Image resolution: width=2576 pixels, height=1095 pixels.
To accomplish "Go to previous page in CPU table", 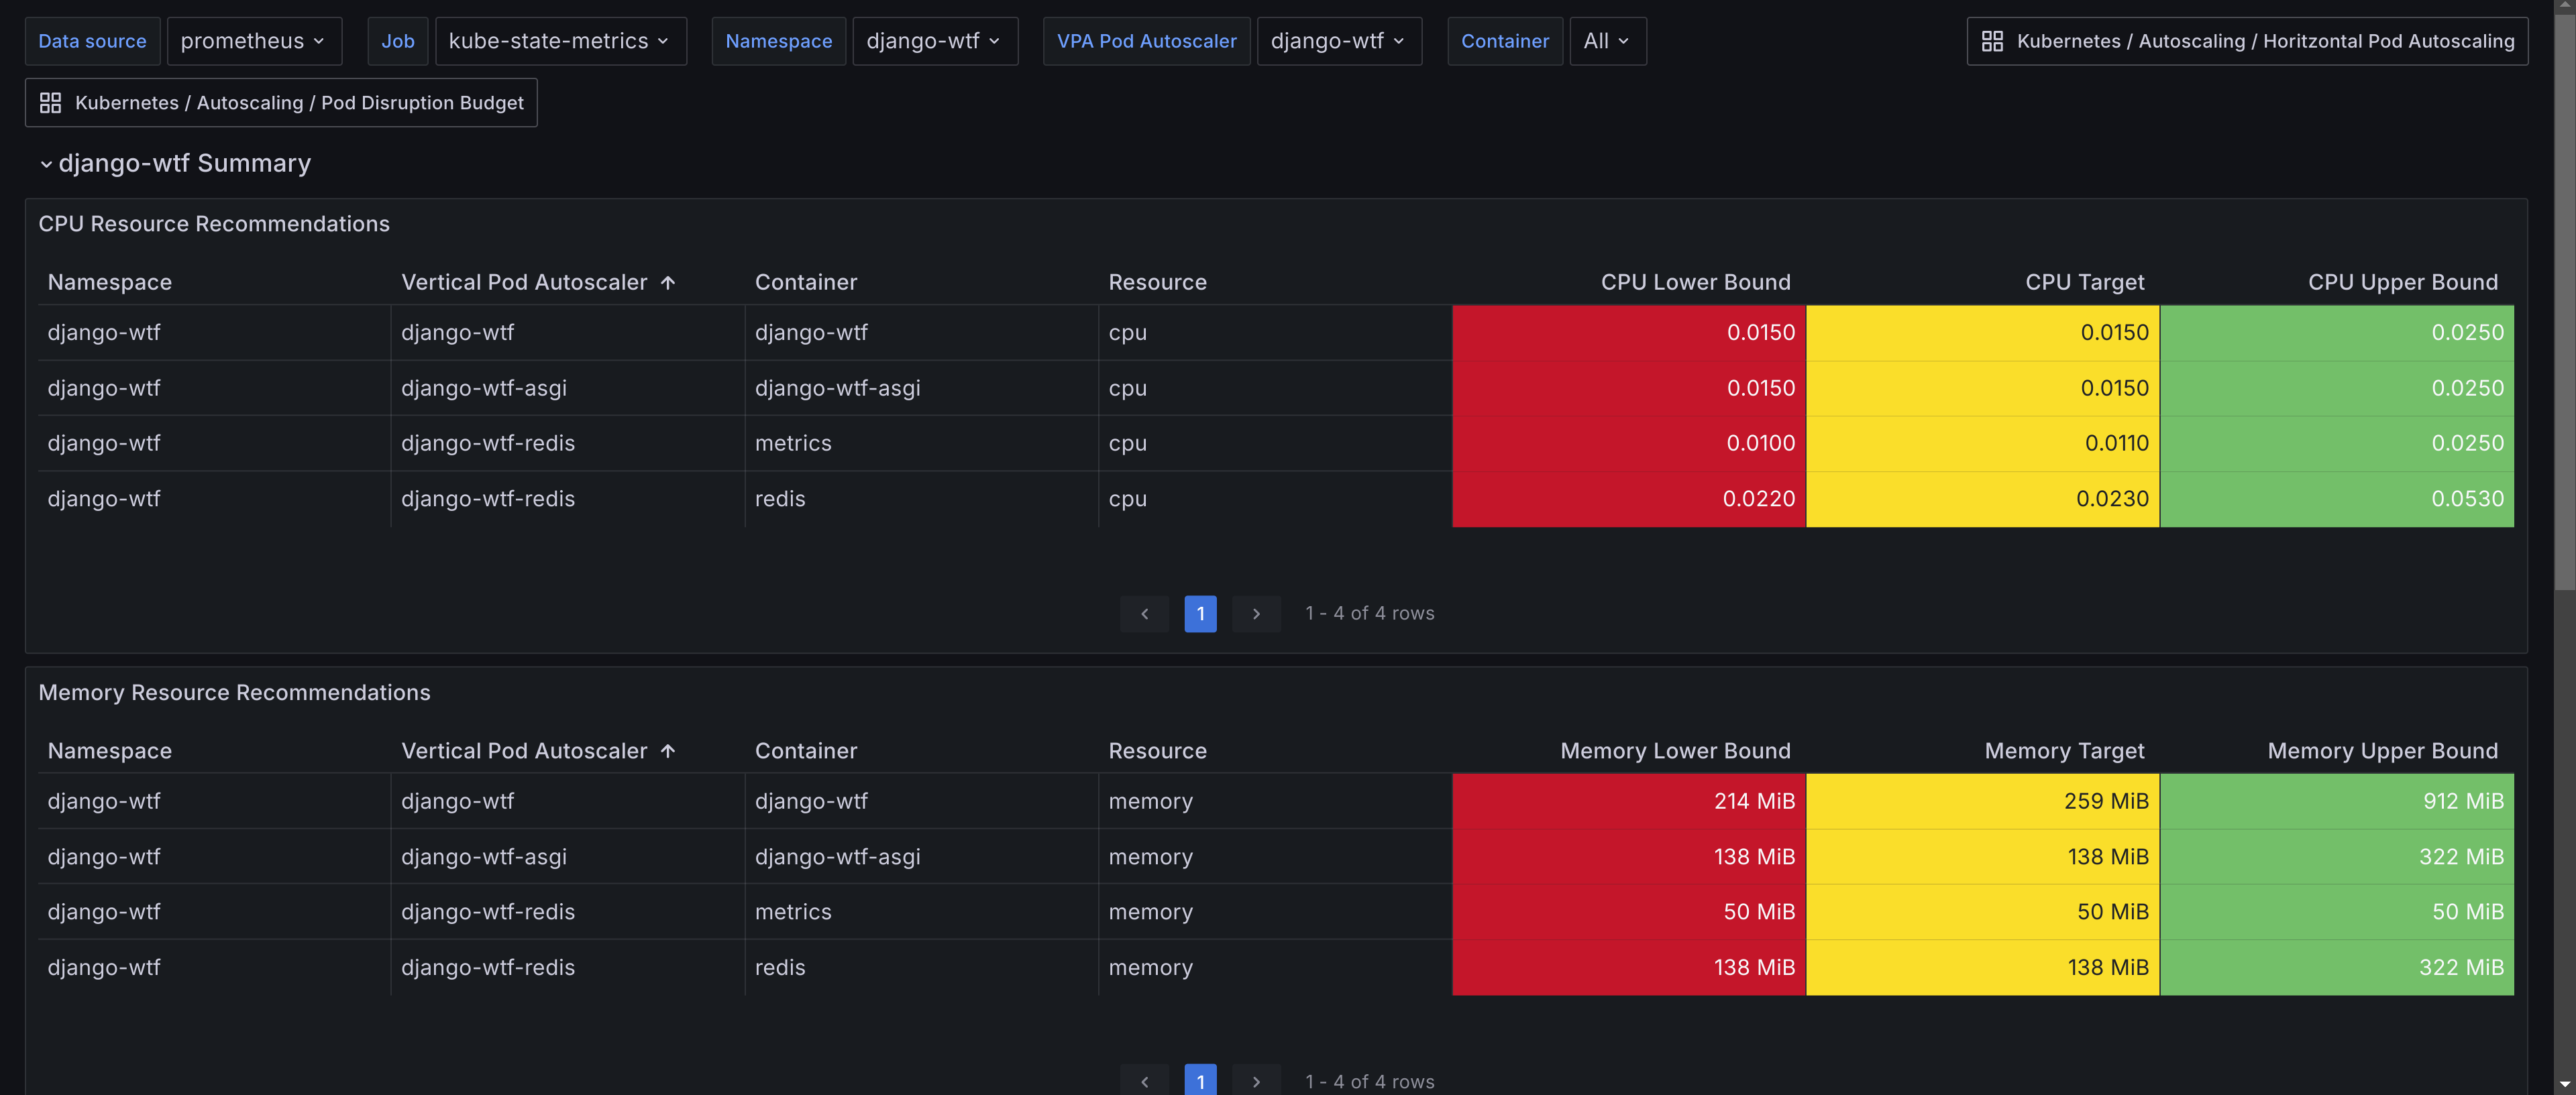I will point(1144,614).
